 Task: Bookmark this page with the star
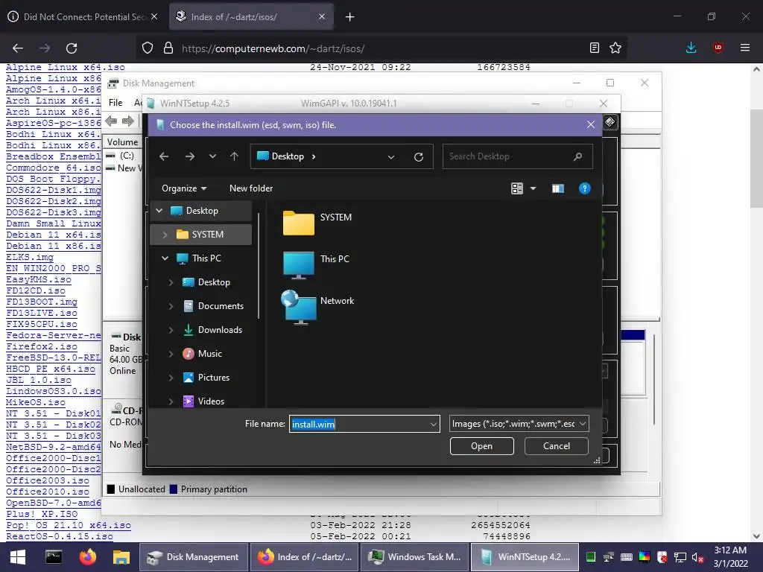pyautogui.click(x=615, y=48)
